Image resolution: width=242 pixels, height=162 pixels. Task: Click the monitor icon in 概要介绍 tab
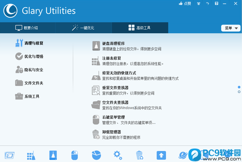click(x=19, y=28)
